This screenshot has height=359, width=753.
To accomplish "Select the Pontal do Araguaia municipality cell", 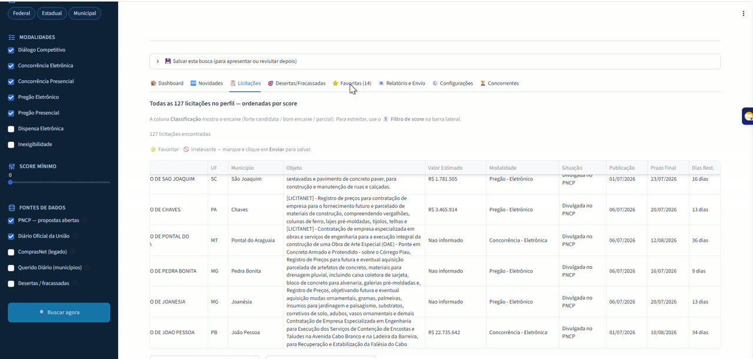I will coord(256,240).
